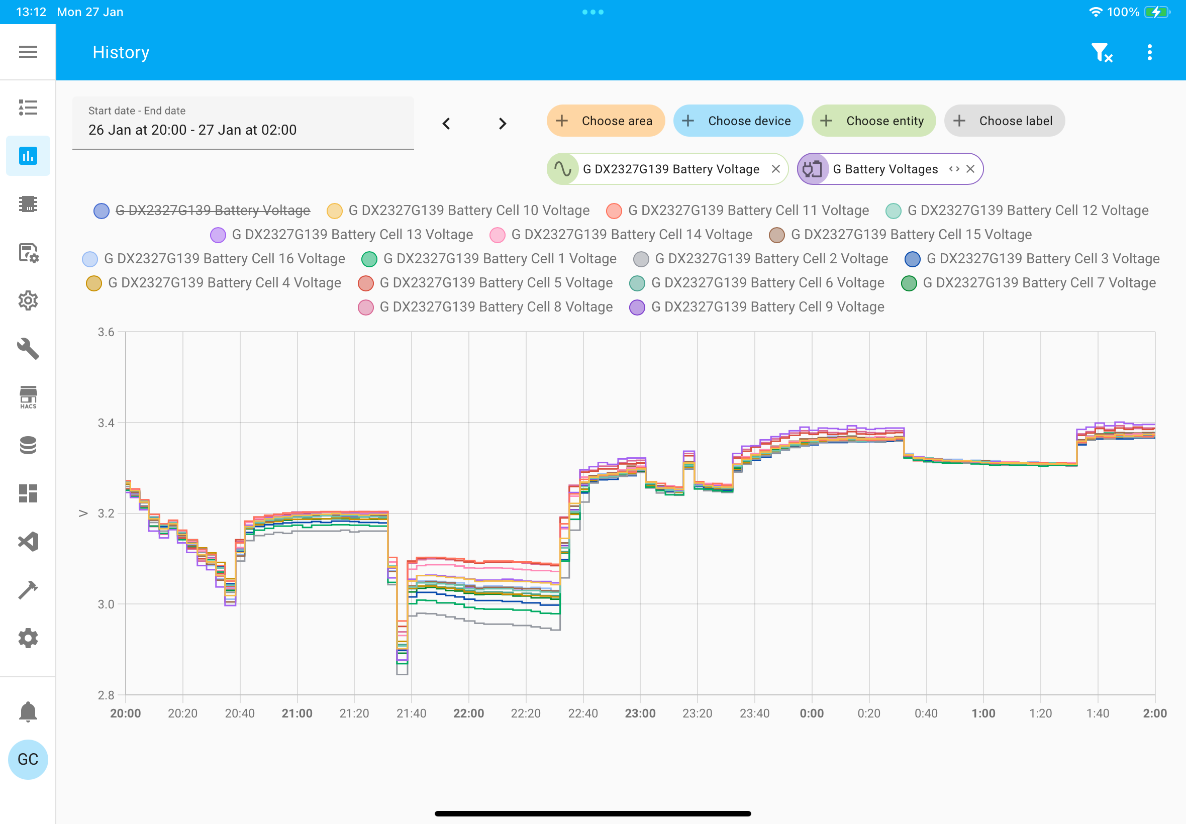Screen dimensions: 1186x824
Task: Toggle the Battery Cell 10 Voltage legend series
Action: [x=458, y=210]
